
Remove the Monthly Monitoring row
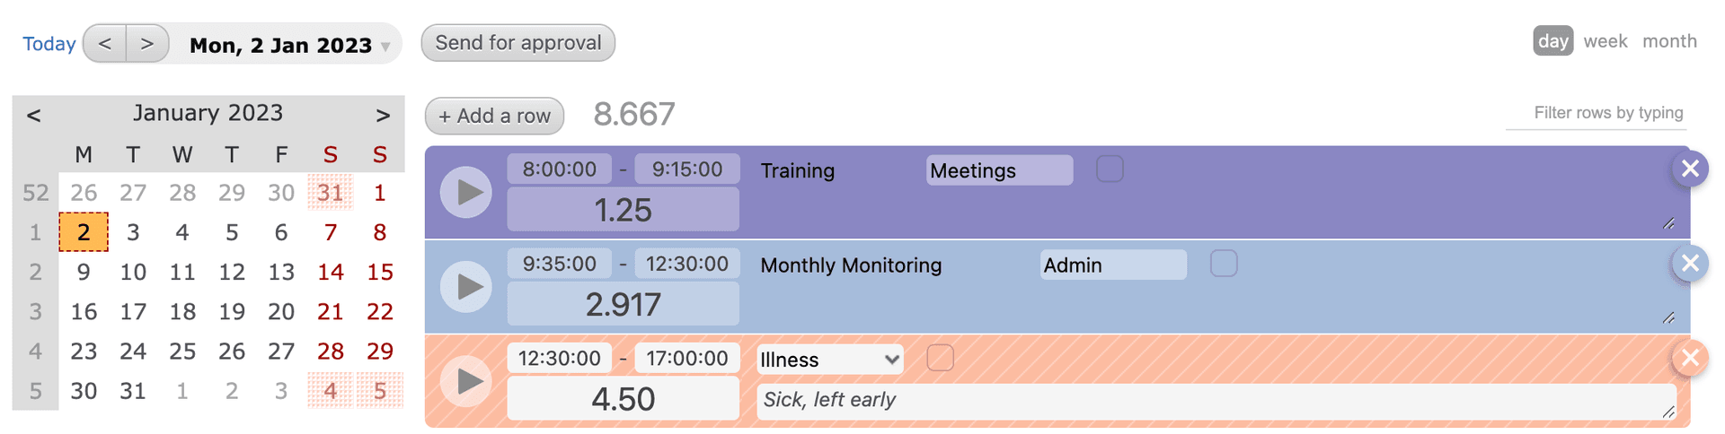point(1689,263)
